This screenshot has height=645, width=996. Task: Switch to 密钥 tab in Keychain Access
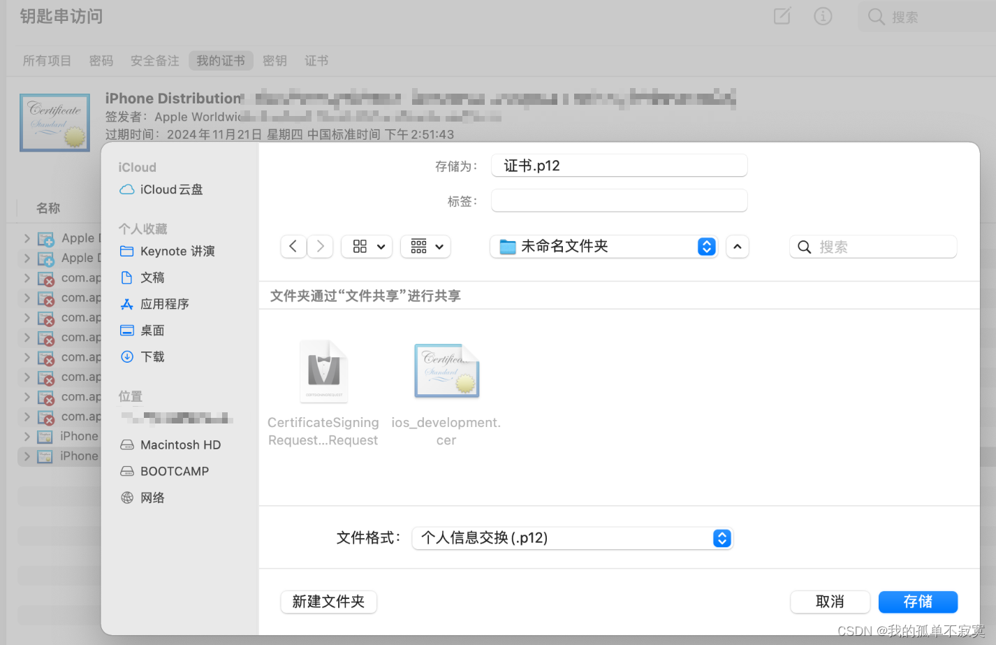pos(274,61)
